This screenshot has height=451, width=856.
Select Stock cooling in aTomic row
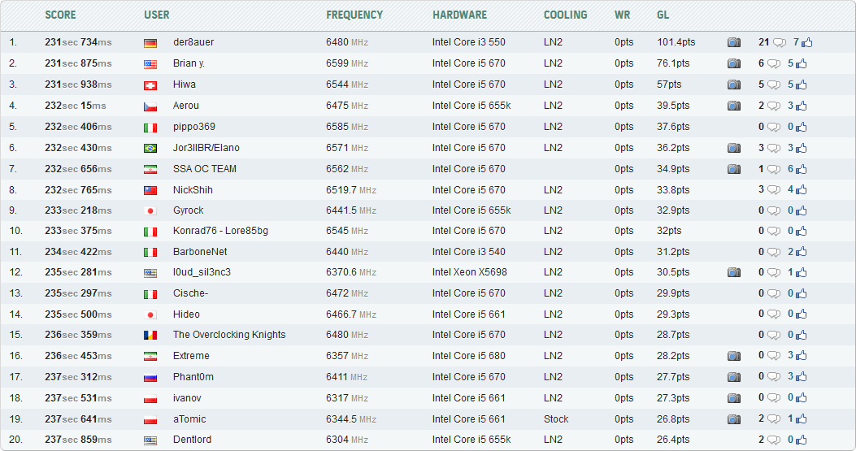click(x=556, y=418)
